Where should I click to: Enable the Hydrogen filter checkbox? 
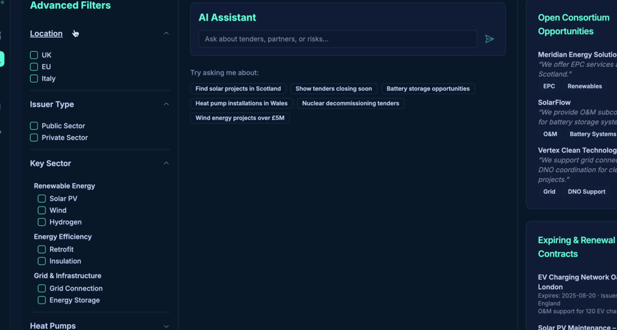(x=42, y=222)
